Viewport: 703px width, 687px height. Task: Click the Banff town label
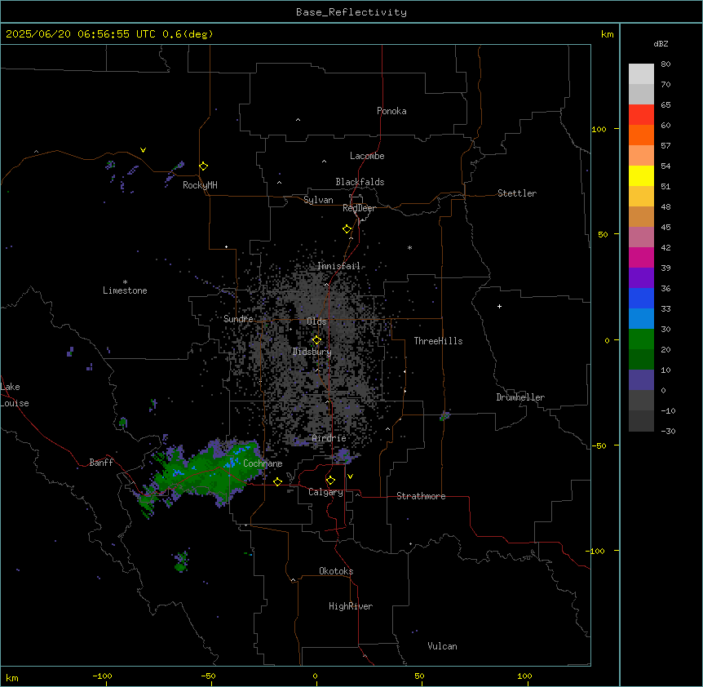[x=101, y=463]
